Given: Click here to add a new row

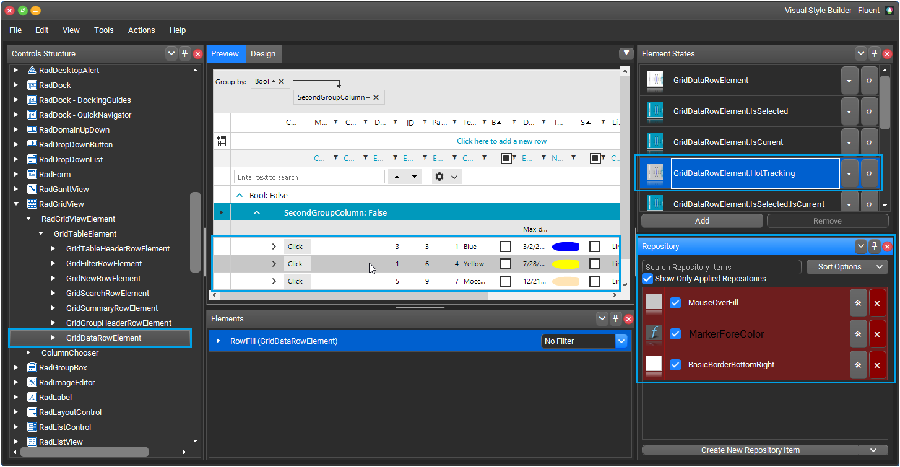Looking at the screenshot, I should (501, 141).
